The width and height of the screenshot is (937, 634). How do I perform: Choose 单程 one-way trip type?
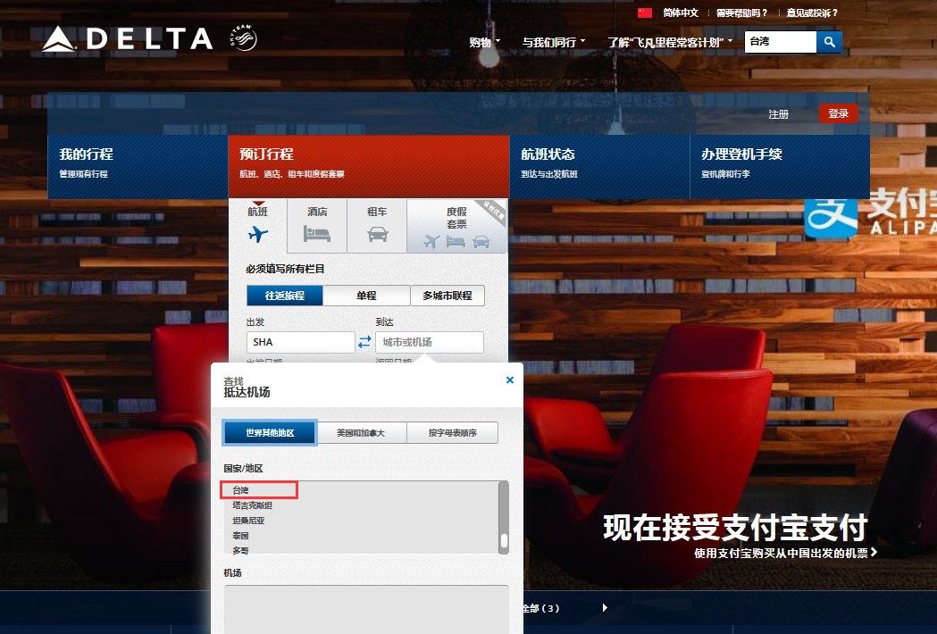pyautogui.click(x=366, y=296)
